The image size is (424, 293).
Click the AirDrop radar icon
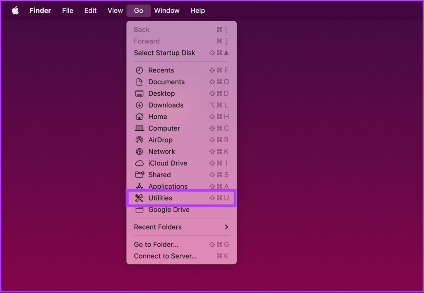(x=139, y=140)
